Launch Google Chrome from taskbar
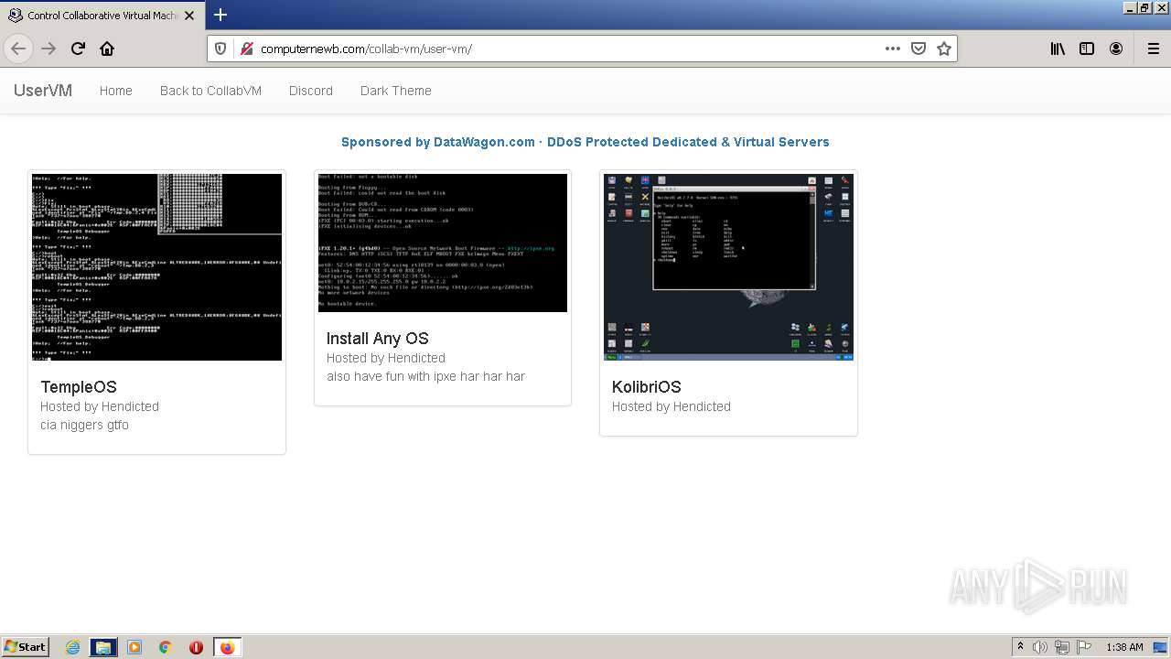Image resolution: width=1171 pixels, height=659 pixels. 165,647
